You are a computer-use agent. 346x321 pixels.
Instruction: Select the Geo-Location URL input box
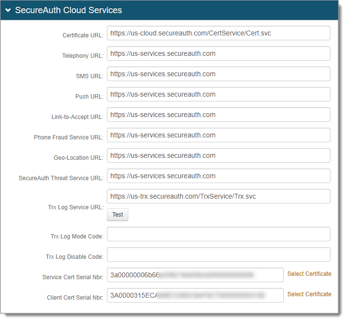[x=218, y=156]
